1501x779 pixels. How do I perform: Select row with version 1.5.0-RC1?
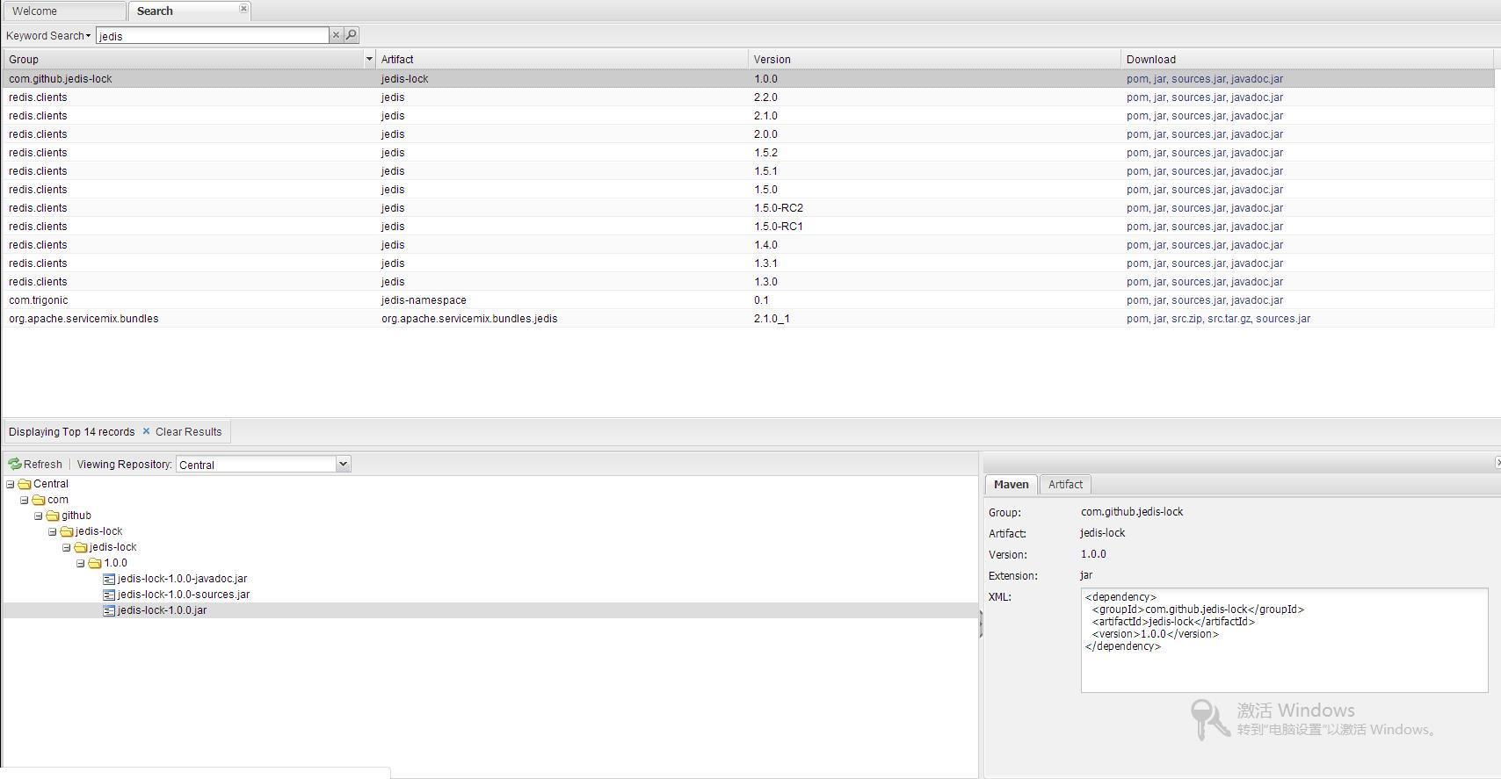click(x=748, y=227)
